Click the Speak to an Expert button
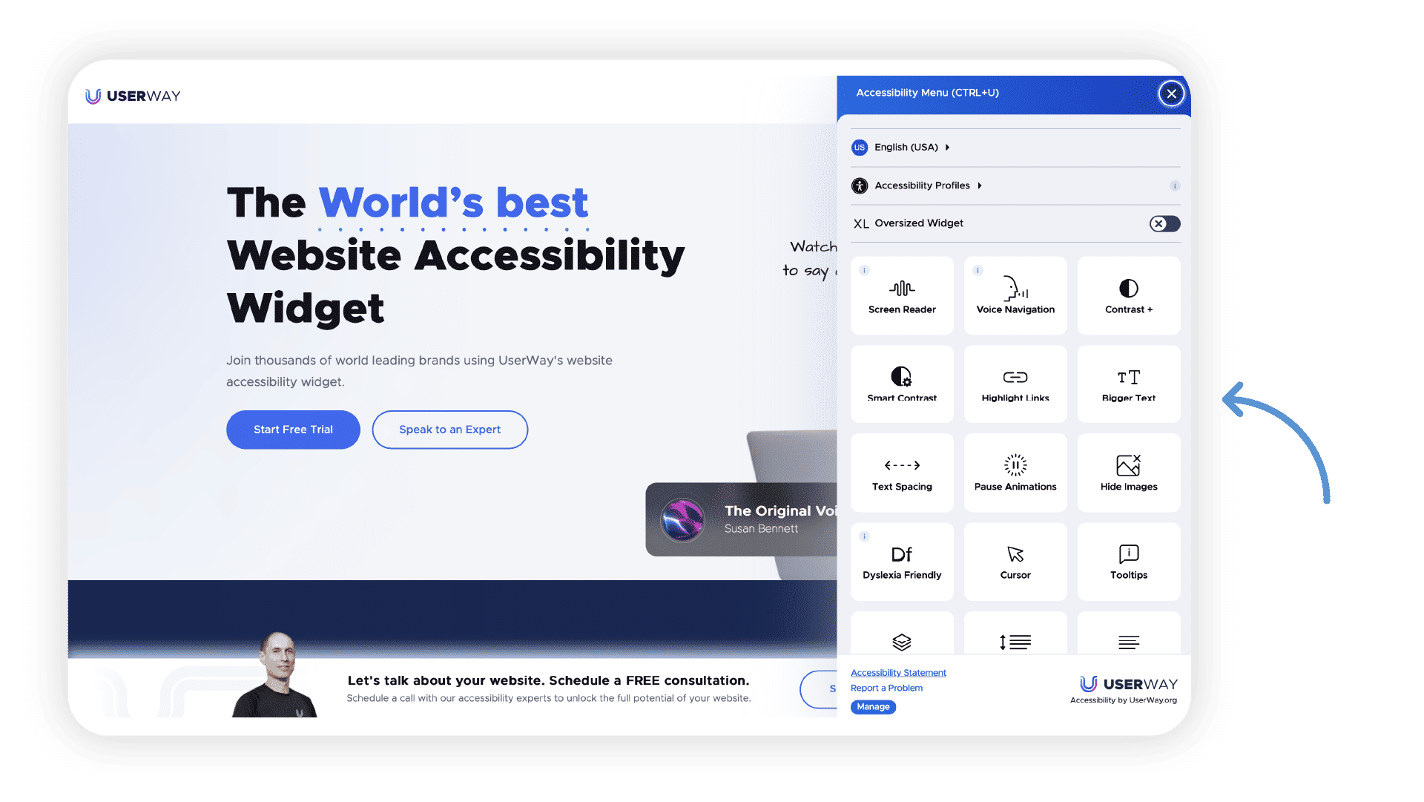1424x802 pixels. coord(449,429)
